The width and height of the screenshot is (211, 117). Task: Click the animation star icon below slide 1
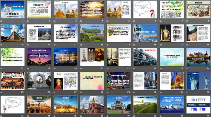click(1, 21)
